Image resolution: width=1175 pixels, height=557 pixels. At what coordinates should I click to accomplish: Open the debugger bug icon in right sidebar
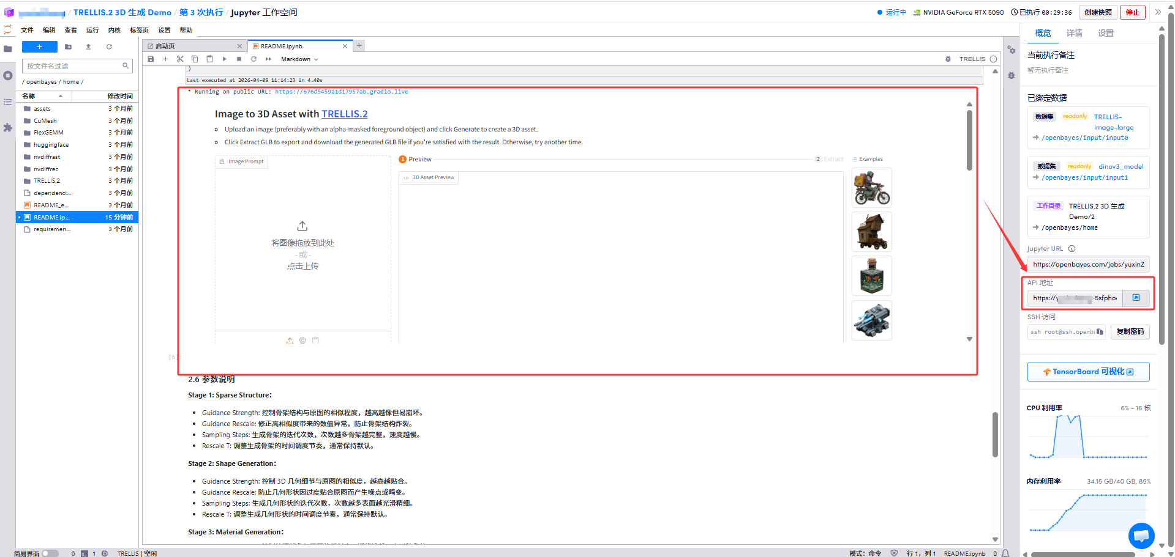[x=1011, y=76]
